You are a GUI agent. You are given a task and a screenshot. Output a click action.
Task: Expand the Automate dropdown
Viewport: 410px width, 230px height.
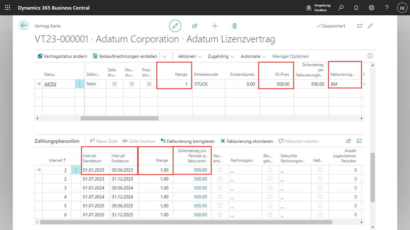pyautogui.click(x=254, y=56)
